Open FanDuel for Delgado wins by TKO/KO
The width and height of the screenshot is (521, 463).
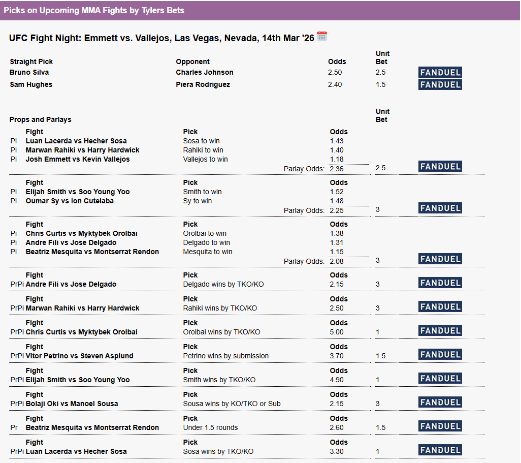tap(440, 283)
